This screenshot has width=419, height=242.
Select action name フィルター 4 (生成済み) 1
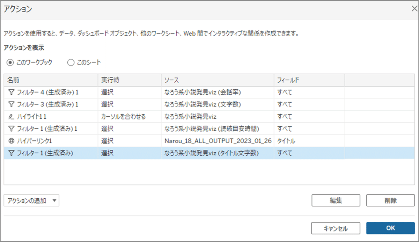(47, 93)
